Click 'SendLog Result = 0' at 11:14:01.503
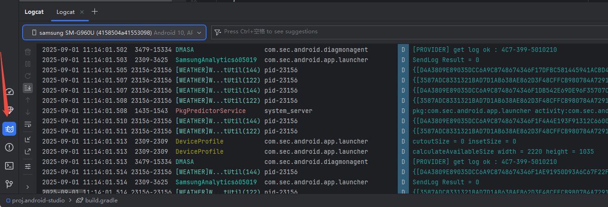 pyautogui.click(x=446, y=60)
